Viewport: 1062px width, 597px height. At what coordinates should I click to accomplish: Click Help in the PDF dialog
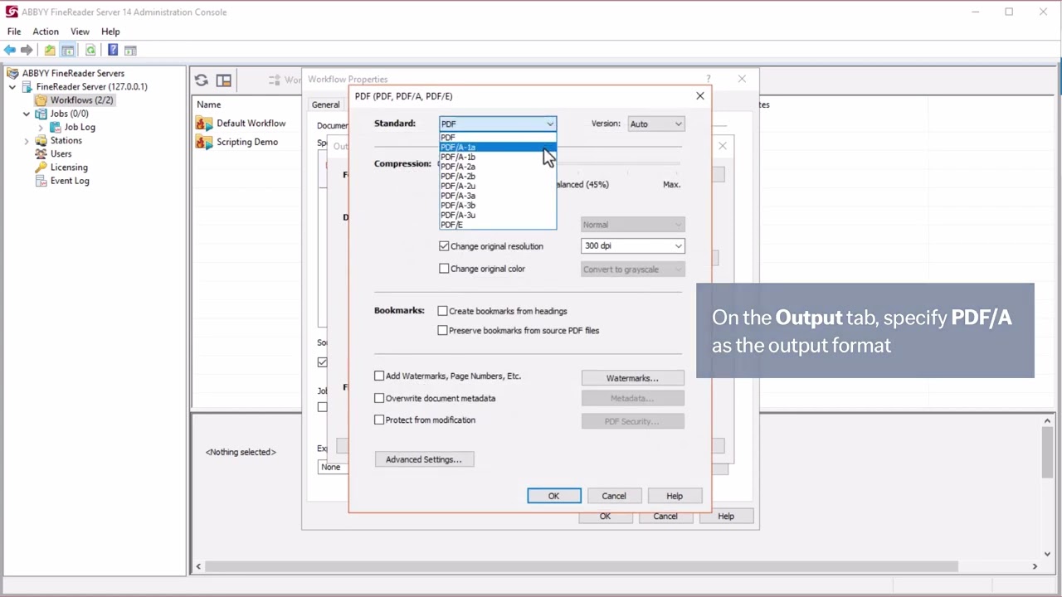click(675, 496)
